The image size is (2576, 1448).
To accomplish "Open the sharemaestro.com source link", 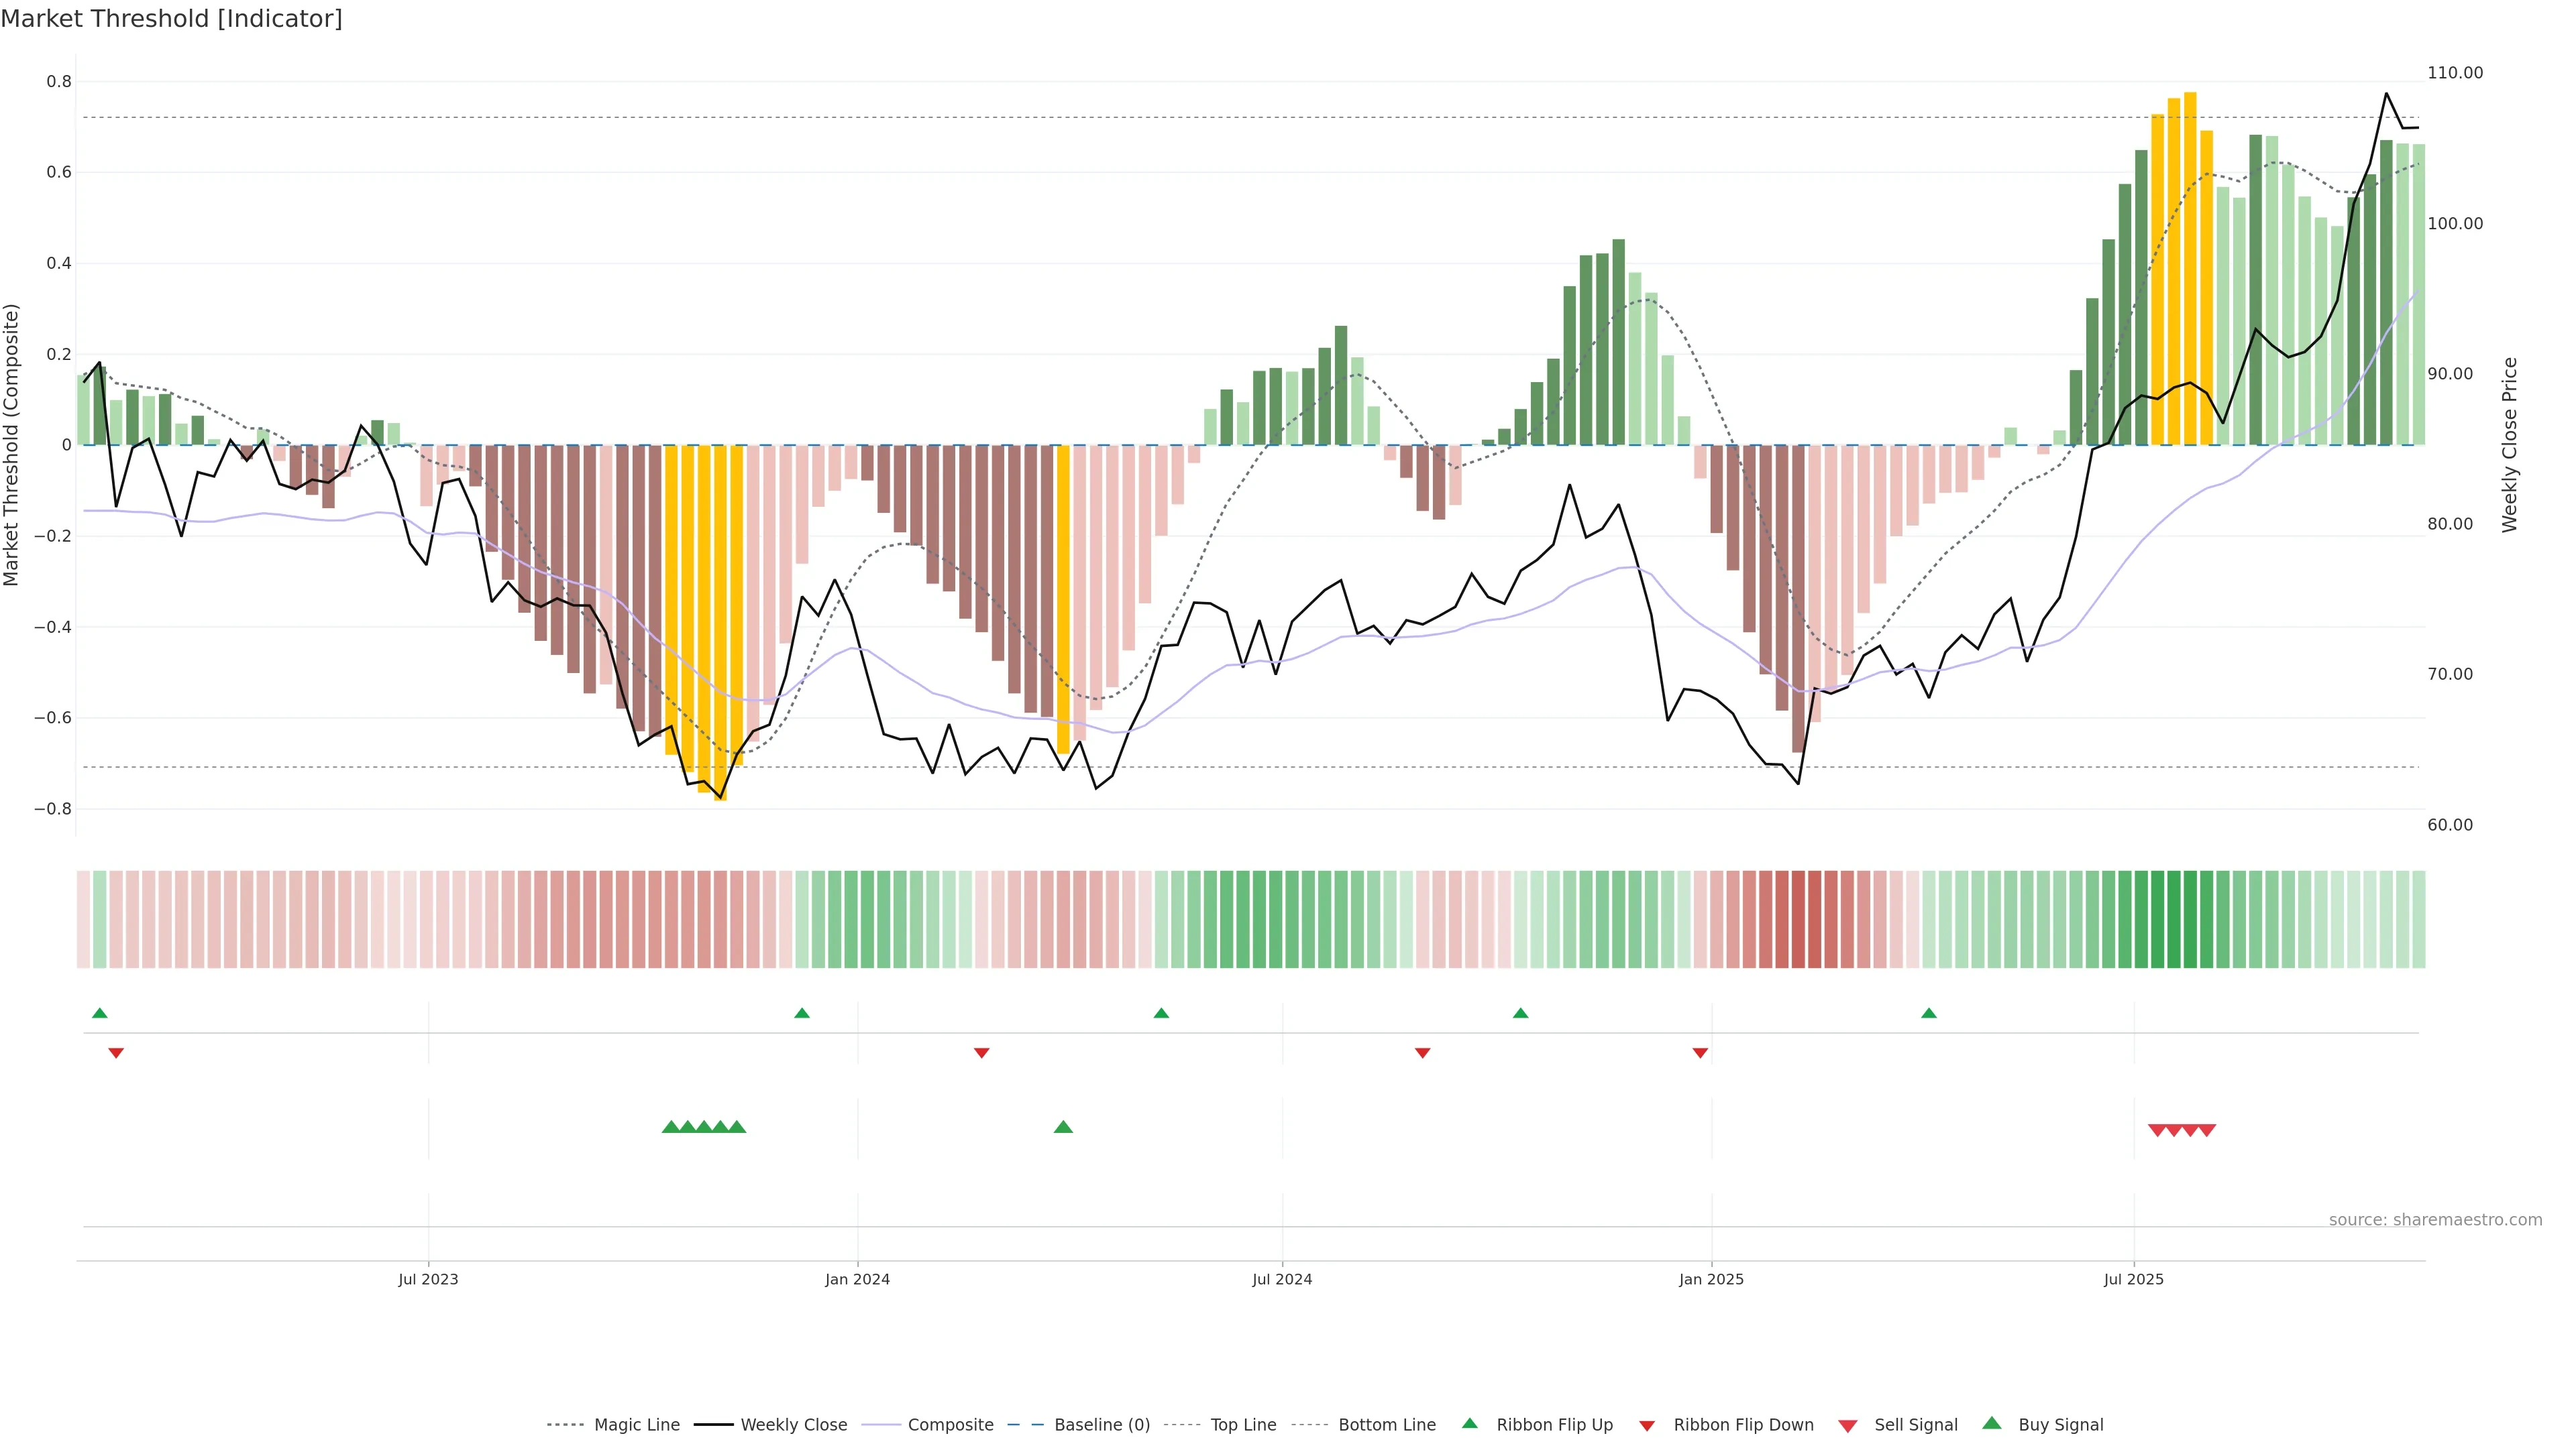I will [2435, 1219].
